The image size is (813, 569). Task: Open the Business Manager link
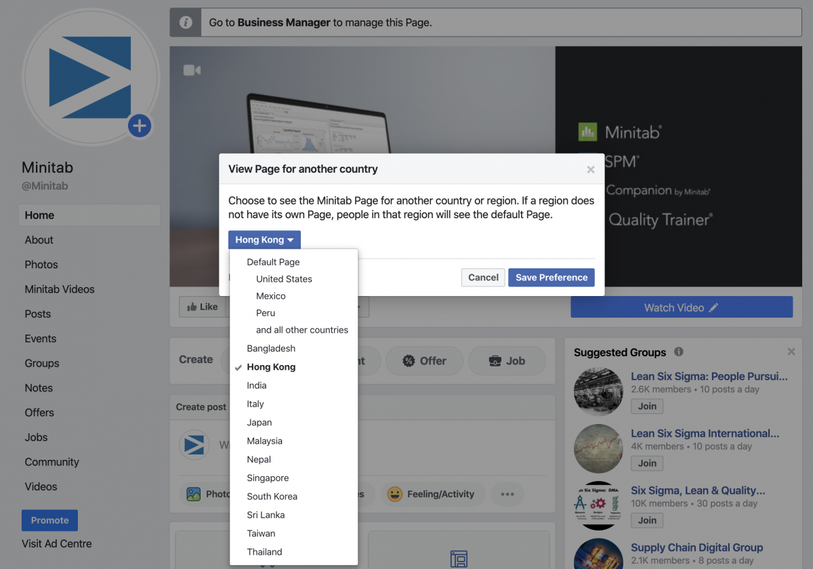[285, 22]
